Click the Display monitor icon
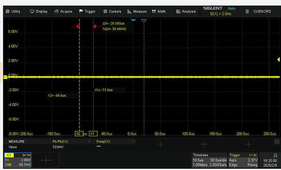 (x=32, y=11)
